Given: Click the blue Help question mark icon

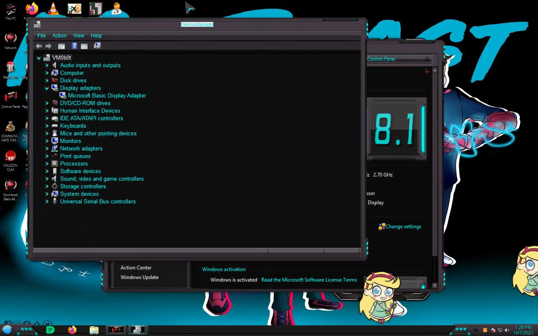Looking at the screenshot, I should point(74,46).
